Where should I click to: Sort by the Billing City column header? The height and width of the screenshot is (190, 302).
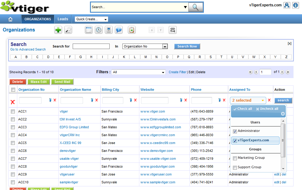110,90
